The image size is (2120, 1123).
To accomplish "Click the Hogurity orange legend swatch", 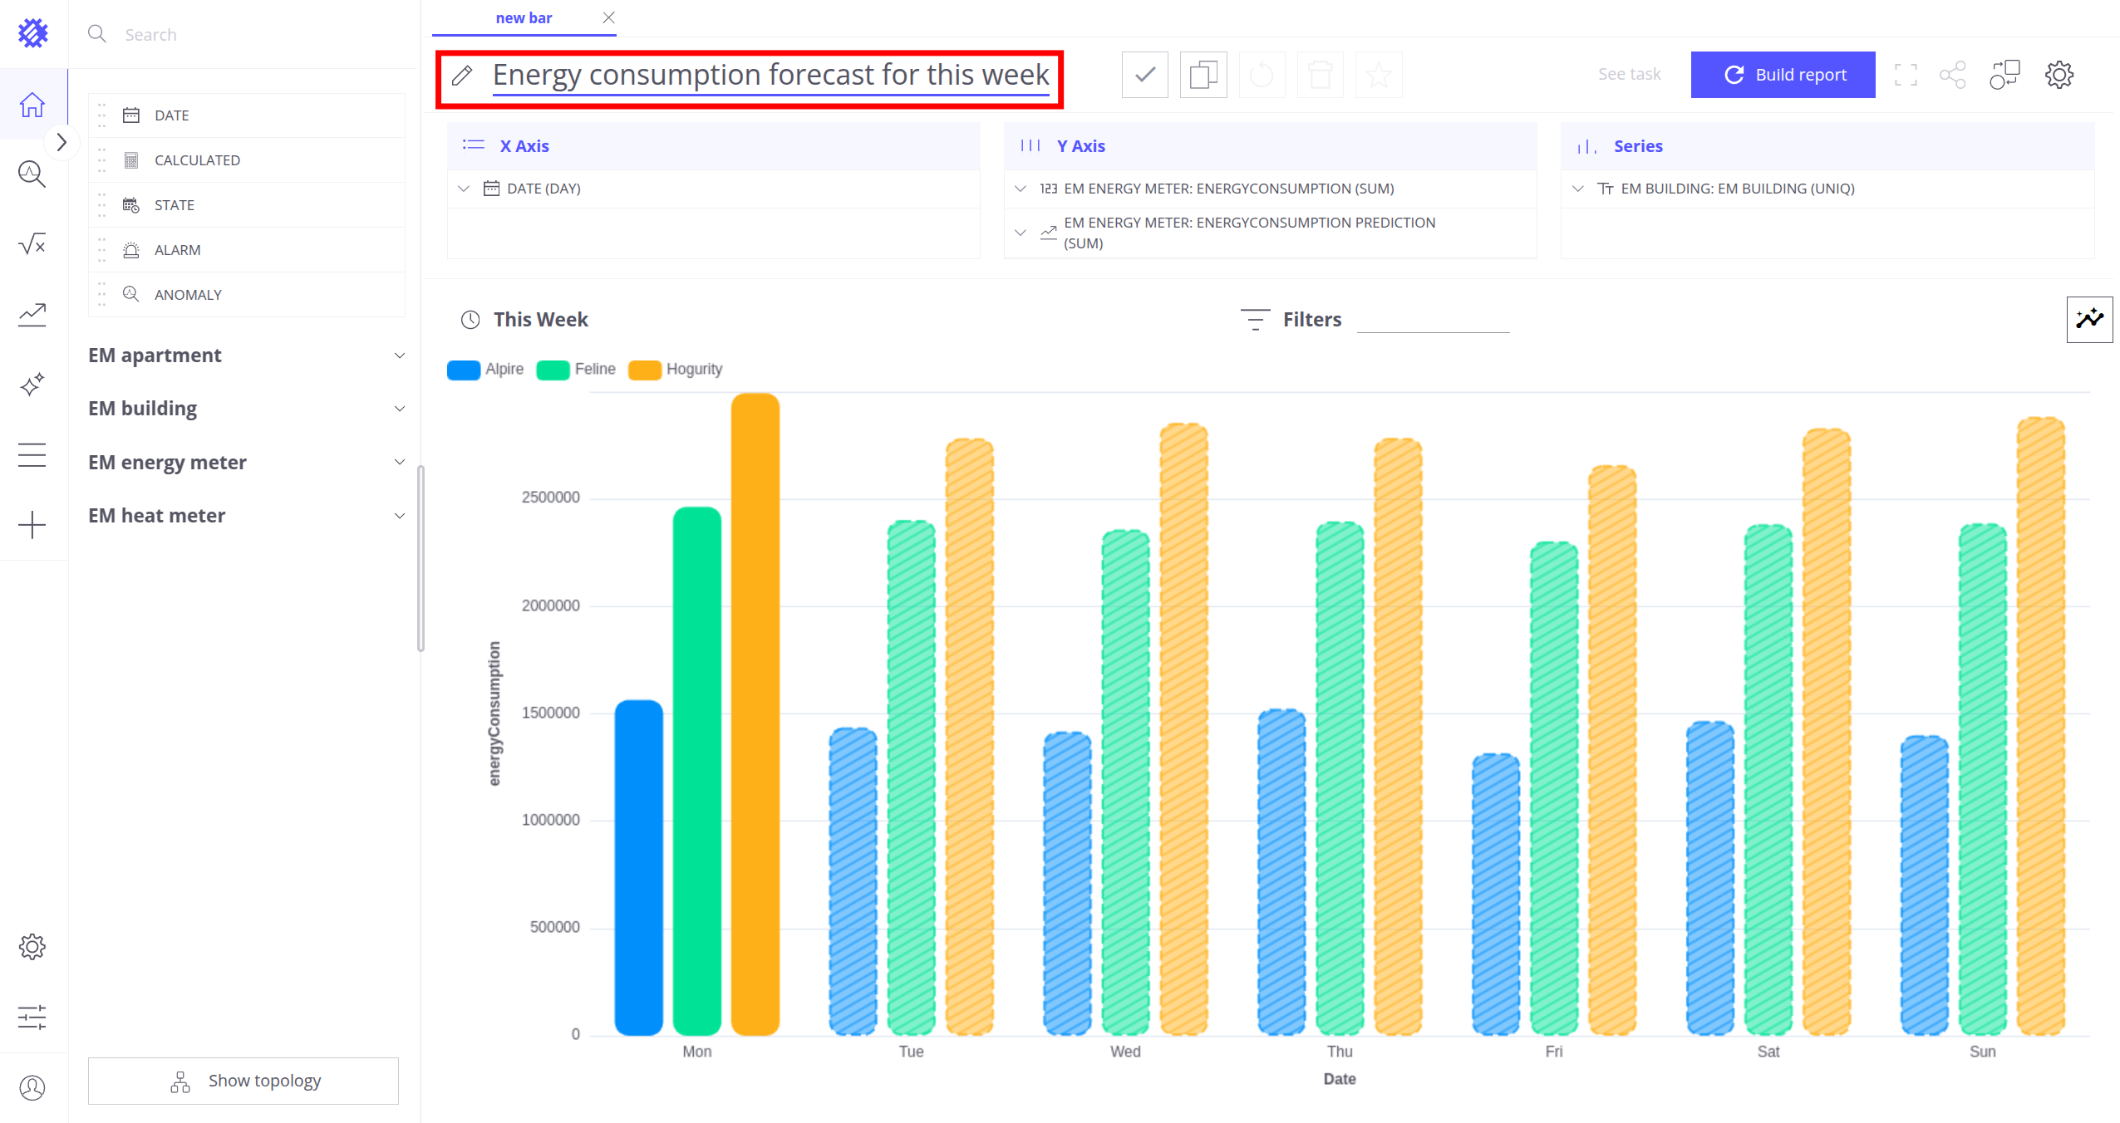I will tap(644, 370).
